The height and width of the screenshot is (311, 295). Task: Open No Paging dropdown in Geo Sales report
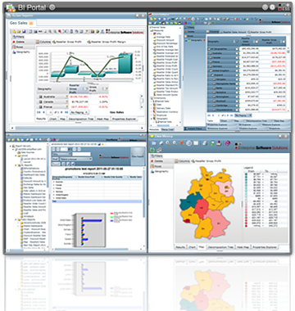(79, 112)
